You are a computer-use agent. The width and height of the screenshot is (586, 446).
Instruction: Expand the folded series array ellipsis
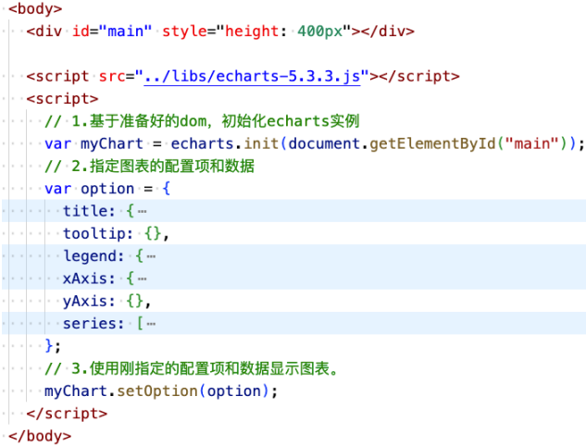(151, 324)
